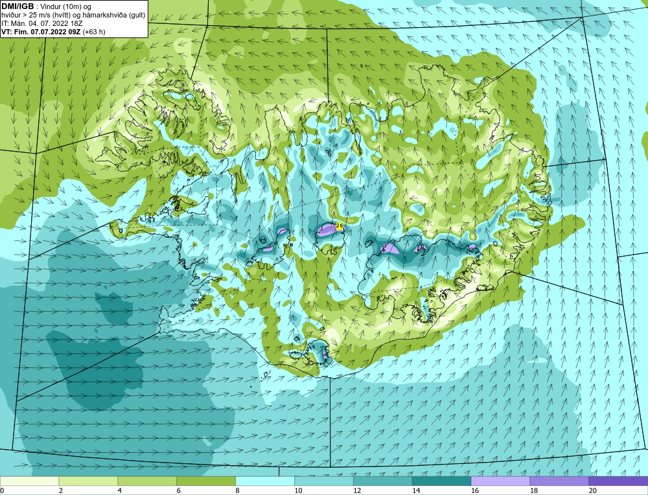Click legend tick label 4
Image resolution: width=648 pixels, height=495 pixels.
point(120,490)
